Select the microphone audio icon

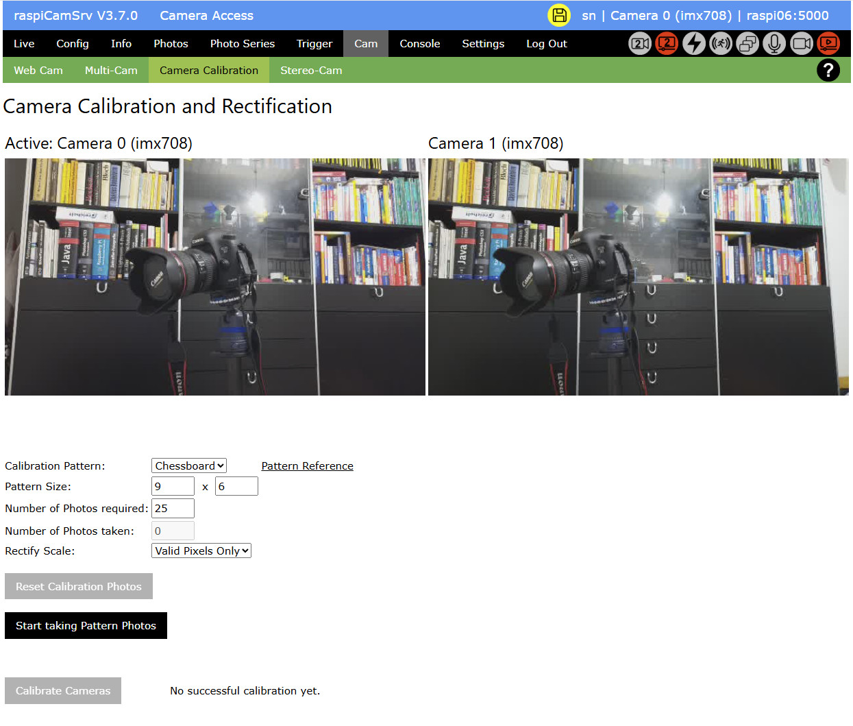[774, 43]
